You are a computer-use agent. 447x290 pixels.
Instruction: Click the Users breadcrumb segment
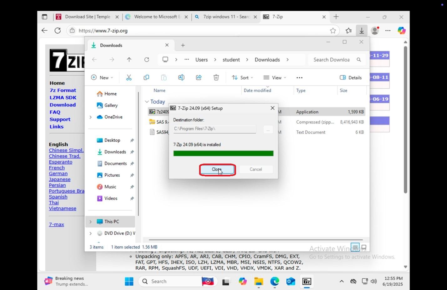(x=202, y=60)
